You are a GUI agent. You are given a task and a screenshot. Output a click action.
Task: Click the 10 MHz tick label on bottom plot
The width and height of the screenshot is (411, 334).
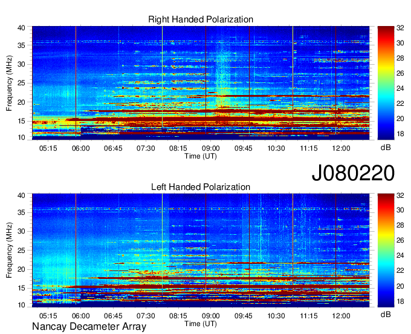tap(22, 305)
